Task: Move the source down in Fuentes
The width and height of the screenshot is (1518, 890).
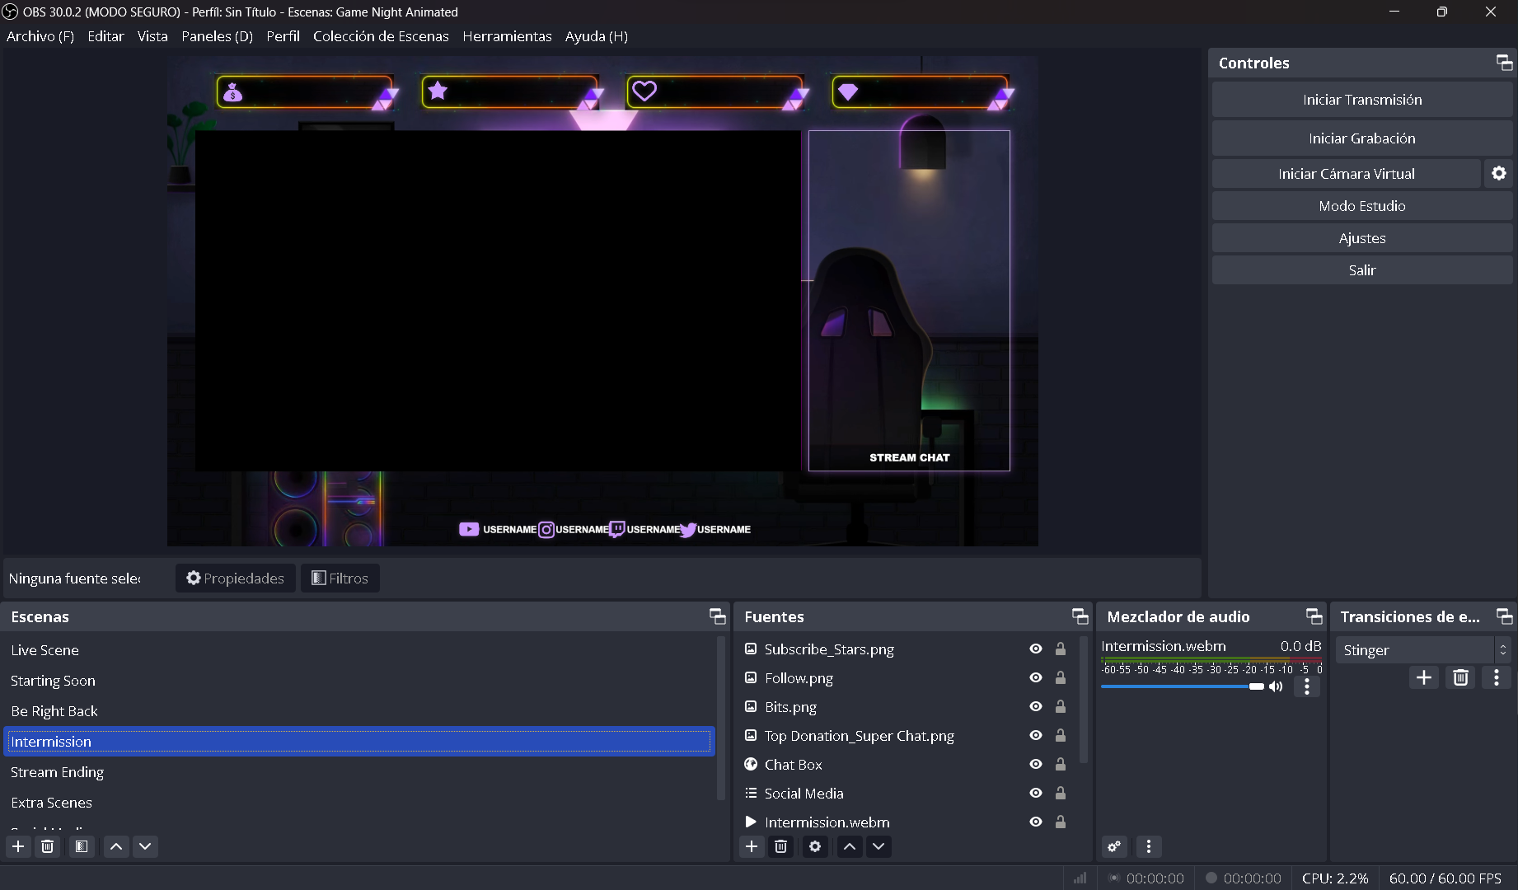Action: click(878, 846)
